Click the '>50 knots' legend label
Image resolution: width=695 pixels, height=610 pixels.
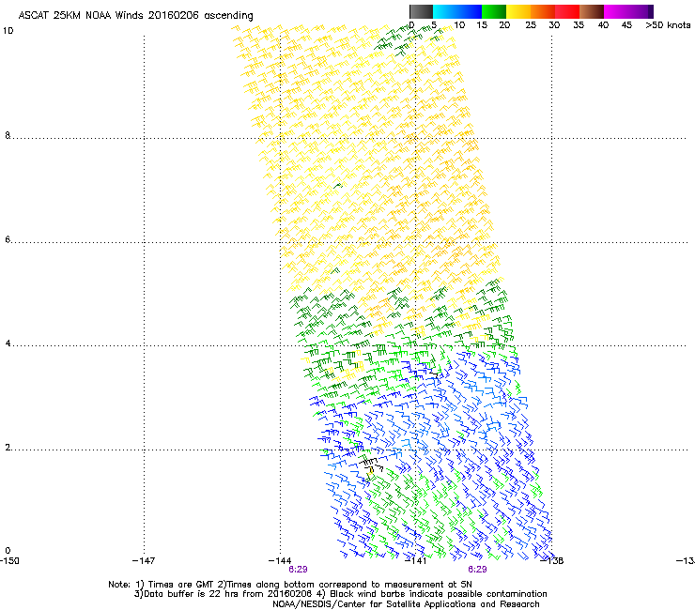[x=668, y=25]
